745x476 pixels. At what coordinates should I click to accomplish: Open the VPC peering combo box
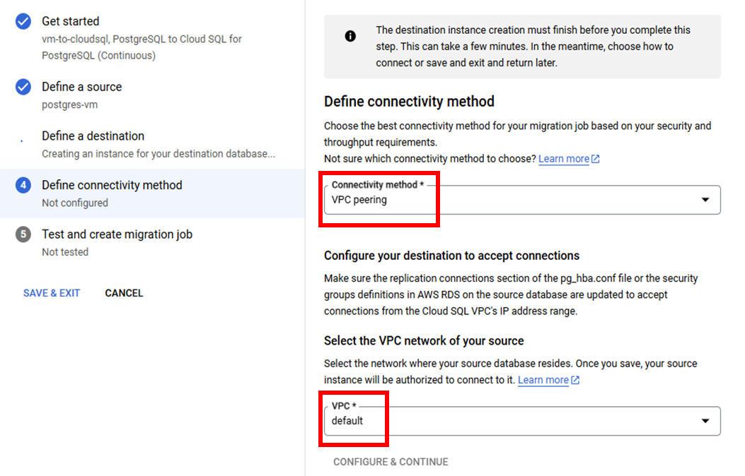pyautogui.click(x=522, y=200)
